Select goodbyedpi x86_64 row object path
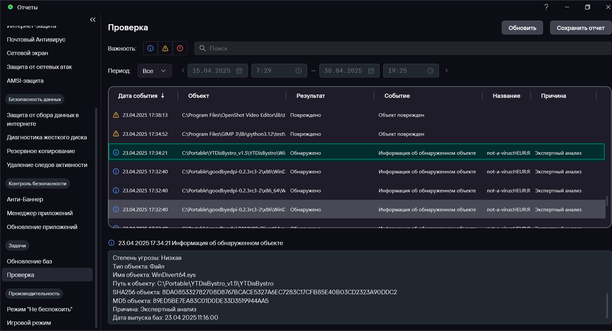Viewport: 612px width, 331px height. (233, 190)
